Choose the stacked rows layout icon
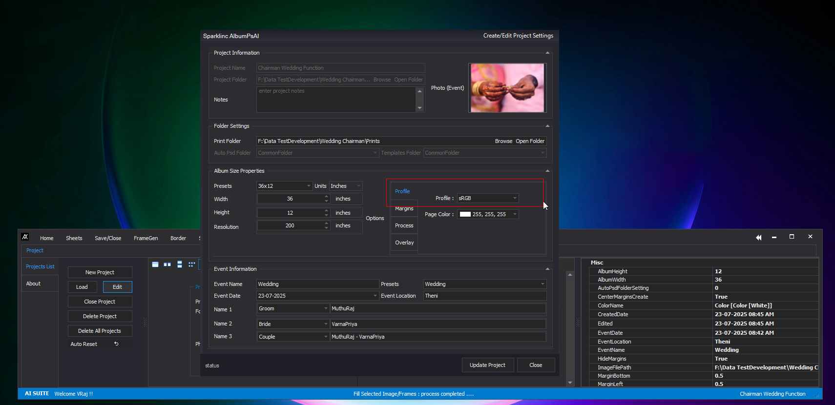The image size is (835, 405). pyautogui.click(x=180, y=264)
